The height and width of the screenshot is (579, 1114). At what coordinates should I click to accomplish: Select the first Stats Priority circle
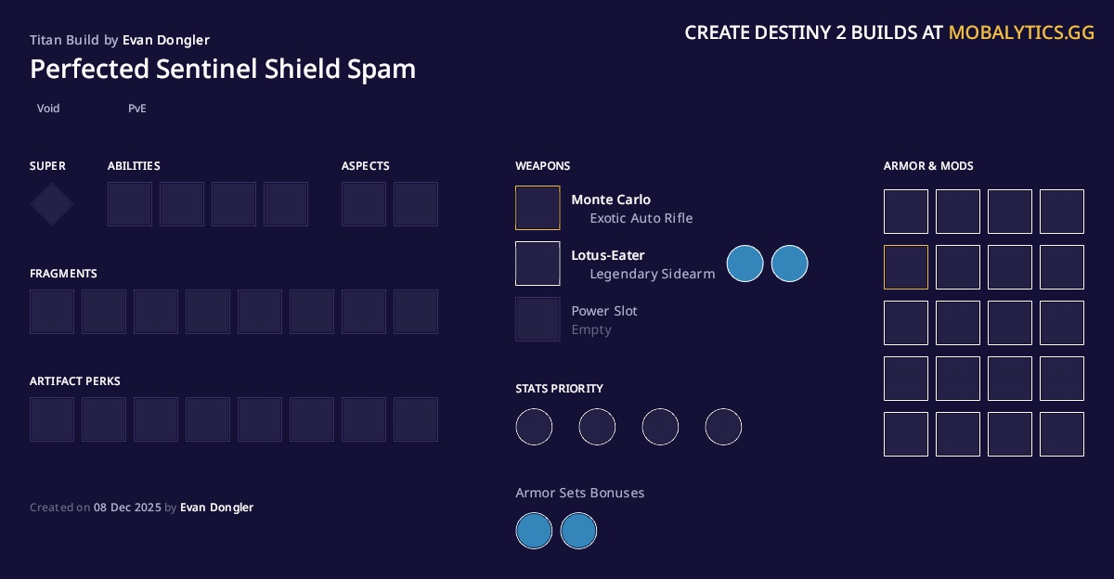tap(534, 427)
